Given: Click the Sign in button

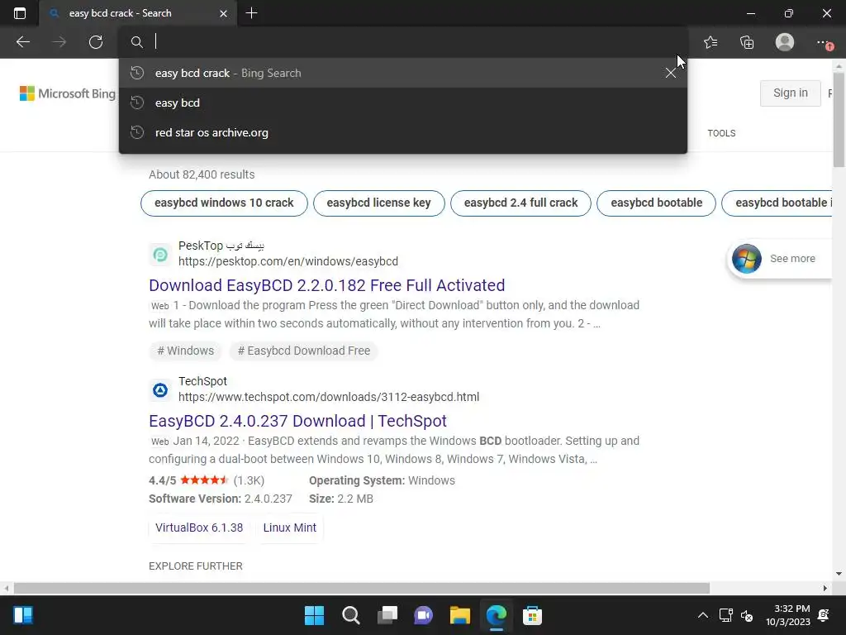Looking at the screenshot, I should tap(791, 93).
